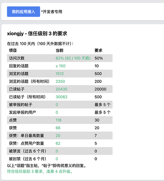164x181 pixels.
Task: Click the heading xiongjy - 信任级别 3 的要求
Action: [x=37, y=33]
